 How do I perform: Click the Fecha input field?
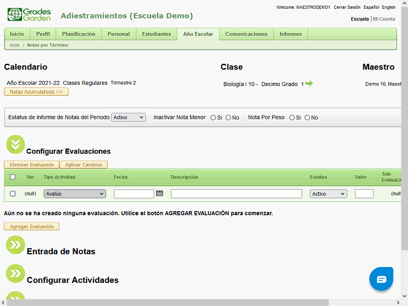pyautogui.click(x=134, y=194)
